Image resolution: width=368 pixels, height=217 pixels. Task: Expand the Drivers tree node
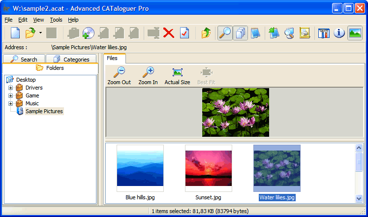tap(10, 88)
